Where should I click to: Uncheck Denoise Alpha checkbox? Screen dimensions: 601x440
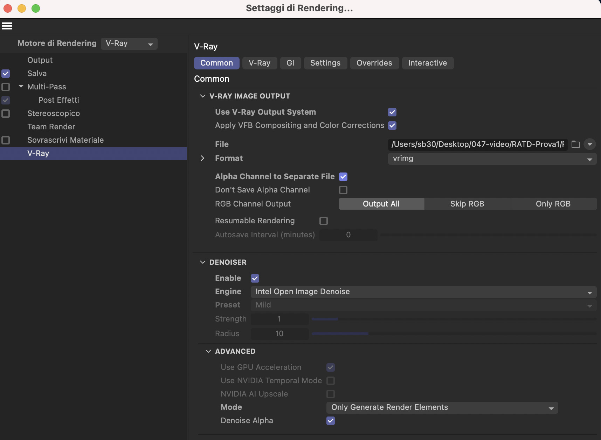pos(331,421)
